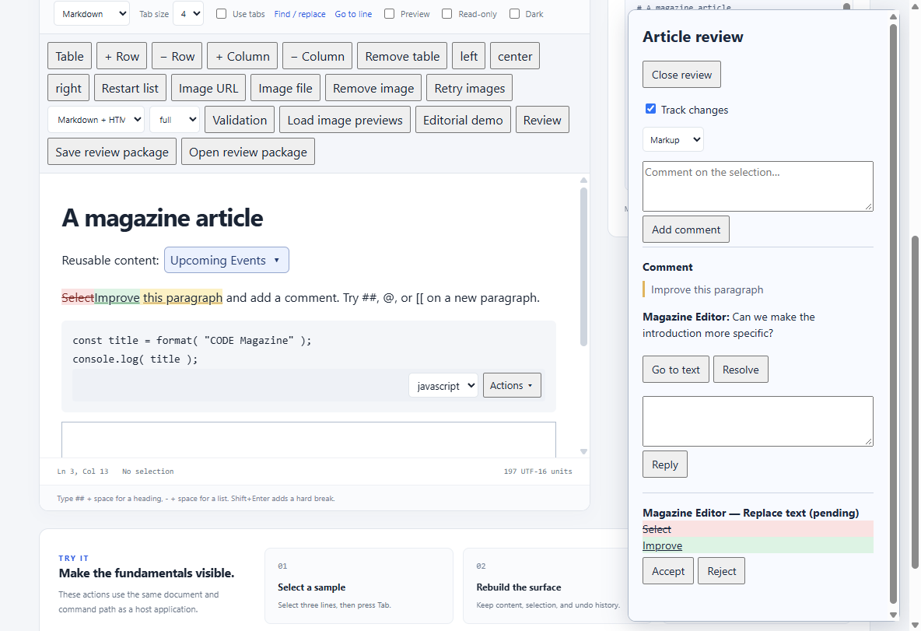The width and height of the screenshot is (921, 631).
Task: Enable the Dark mode checkbox
Action: 514,13
